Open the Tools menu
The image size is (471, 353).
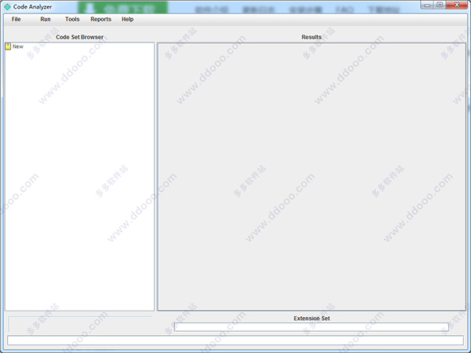pyautogui.click(x=72, y=19)
